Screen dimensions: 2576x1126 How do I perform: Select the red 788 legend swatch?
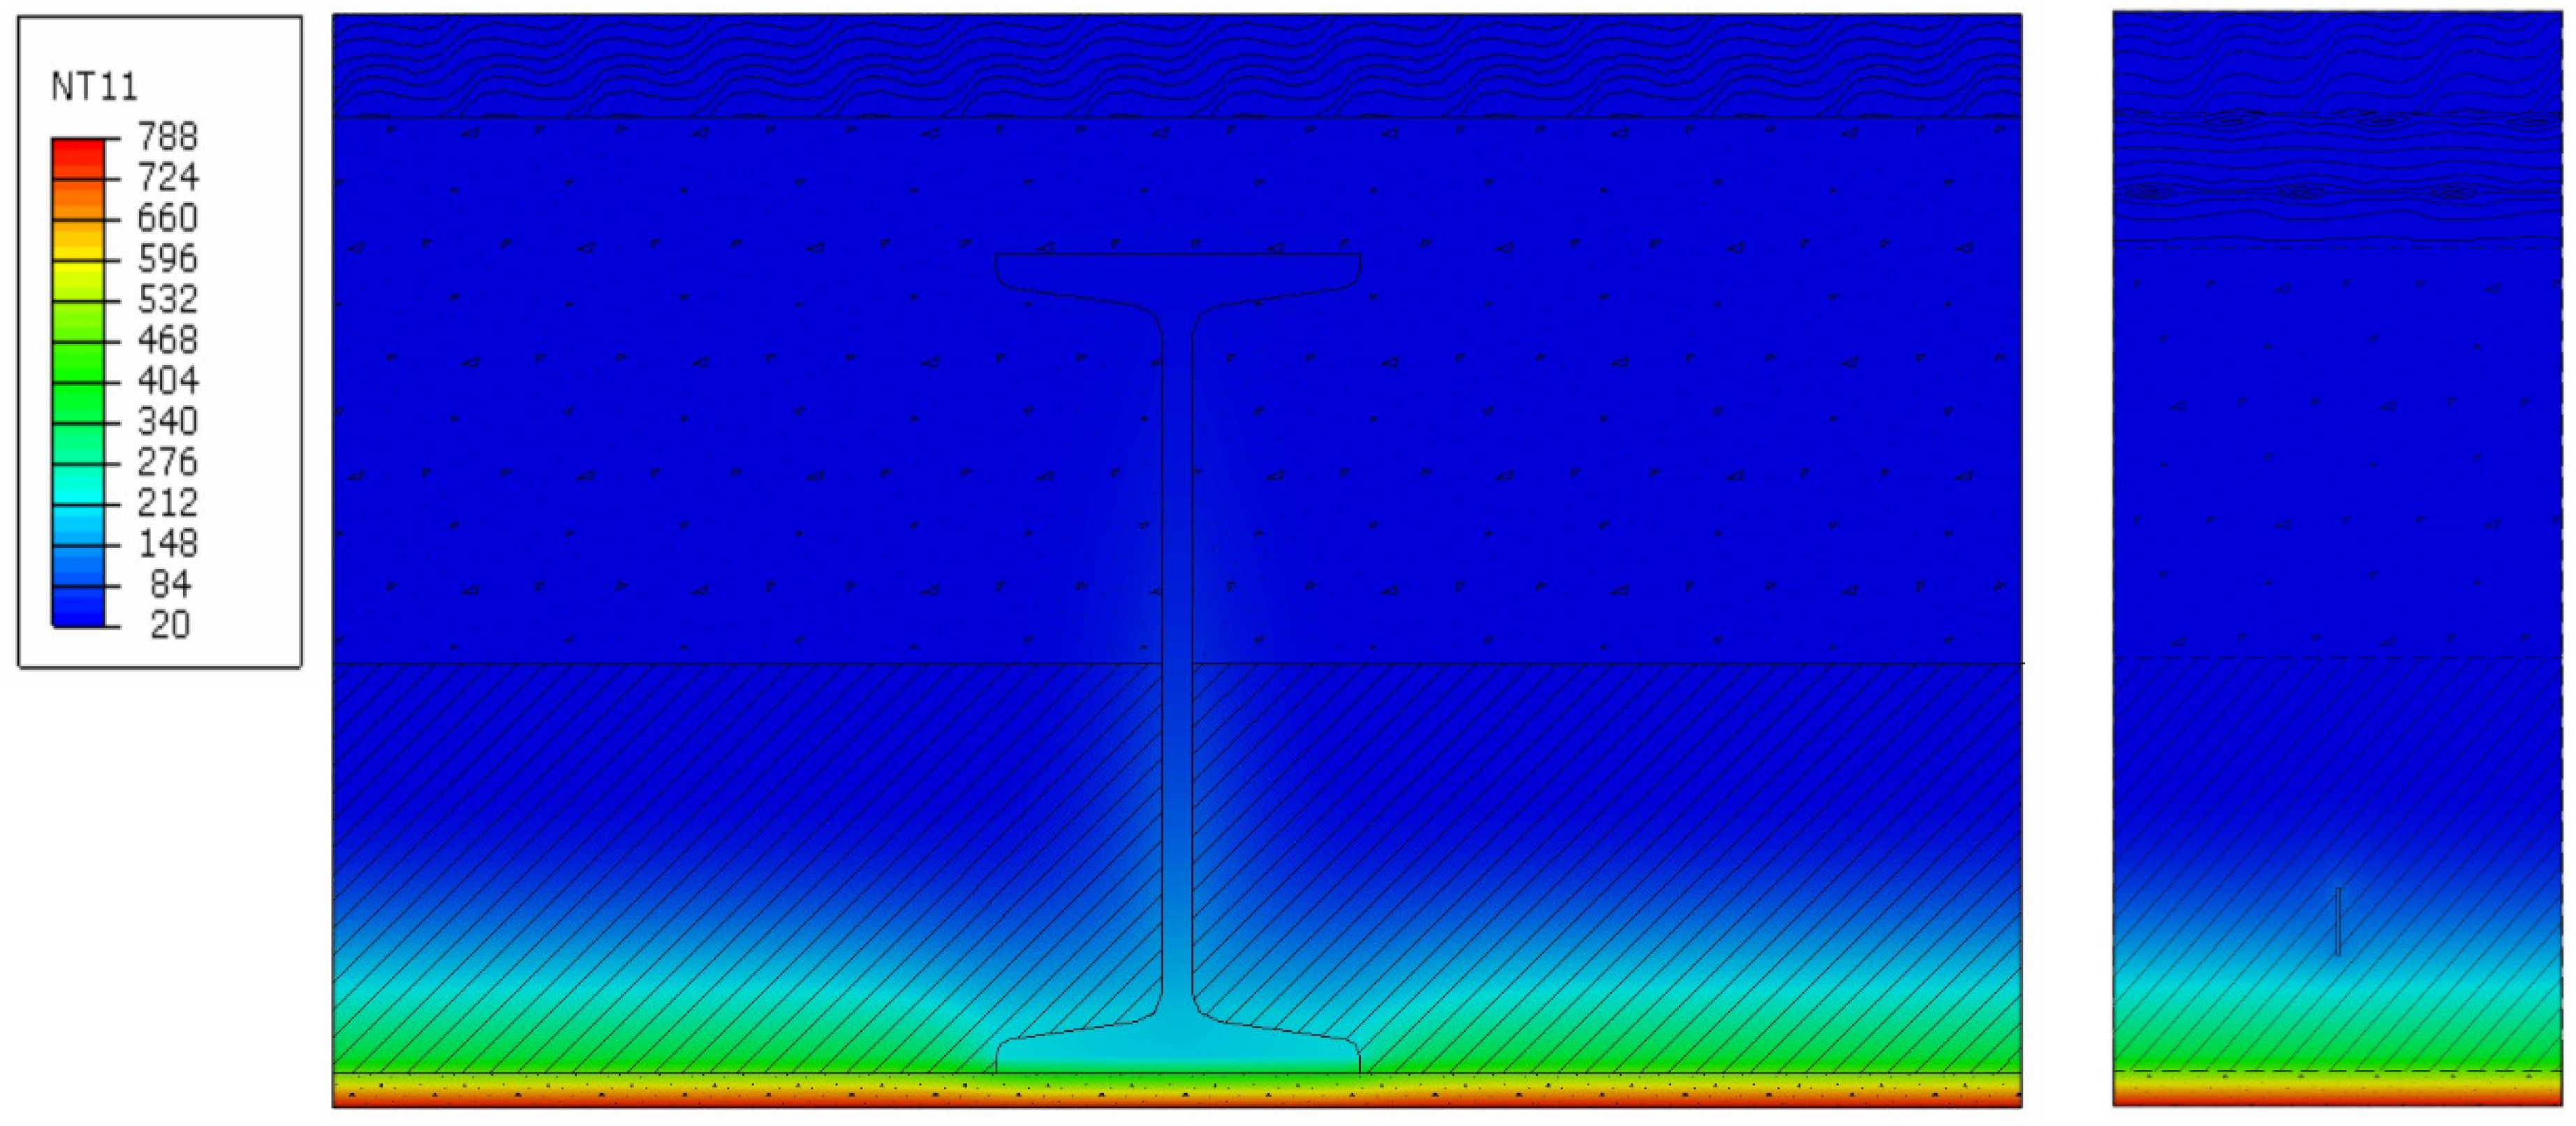coord(77,151)
